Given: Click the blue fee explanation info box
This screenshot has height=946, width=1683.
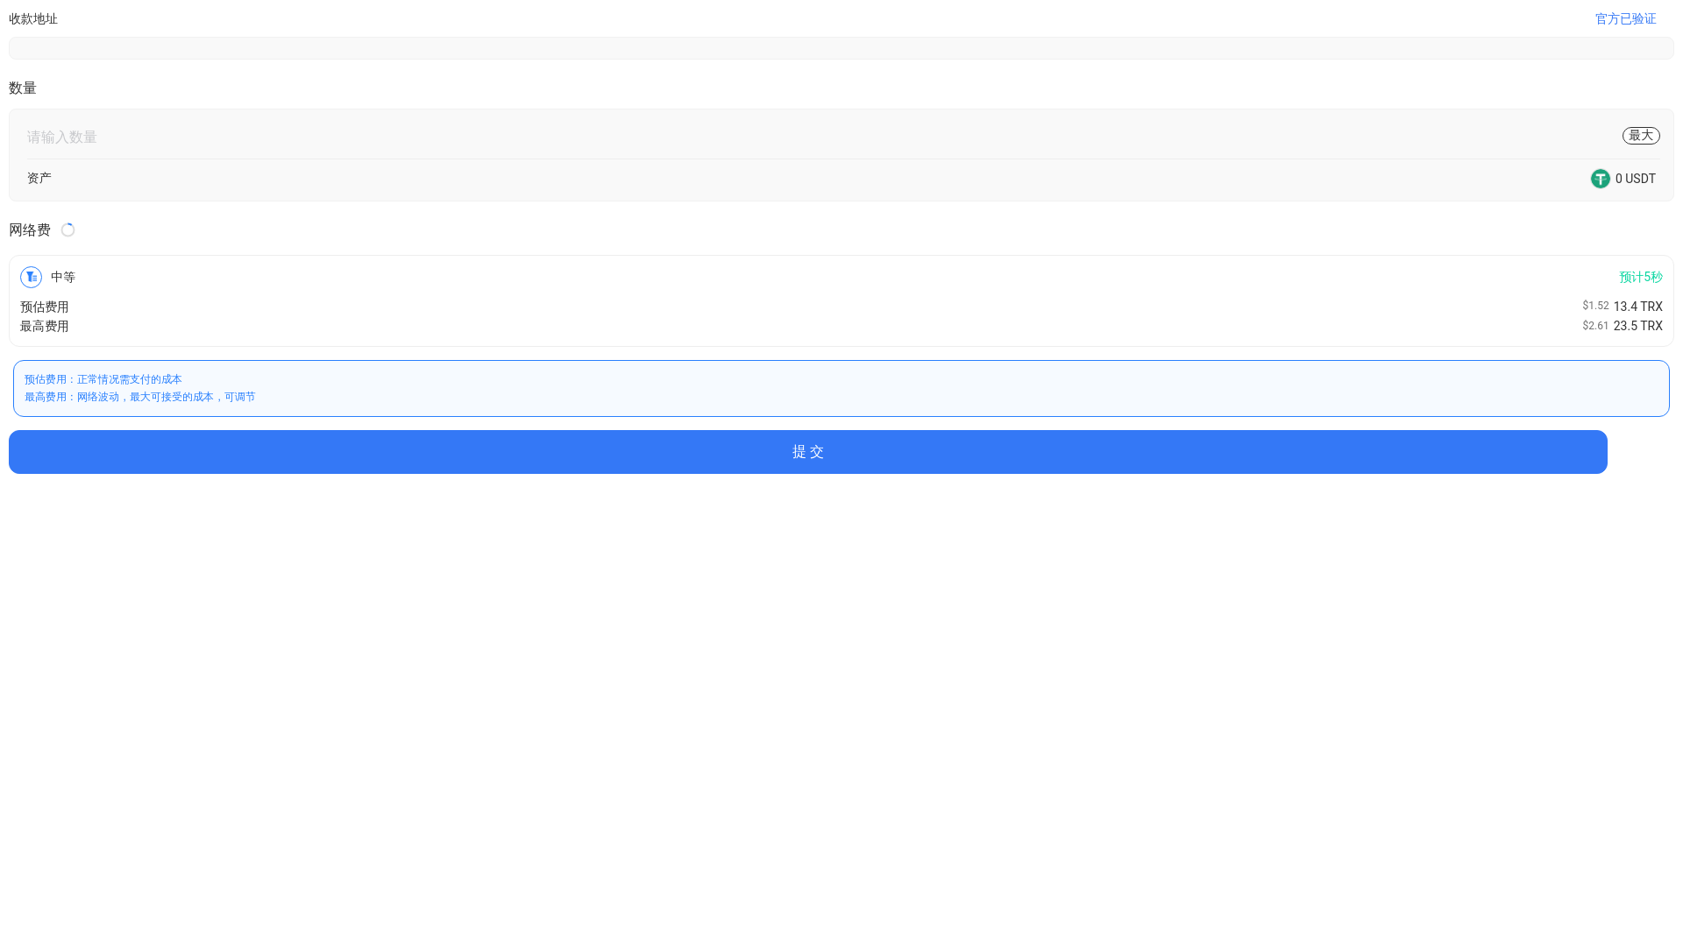Looking at the screenshot, I should (841, 388).
